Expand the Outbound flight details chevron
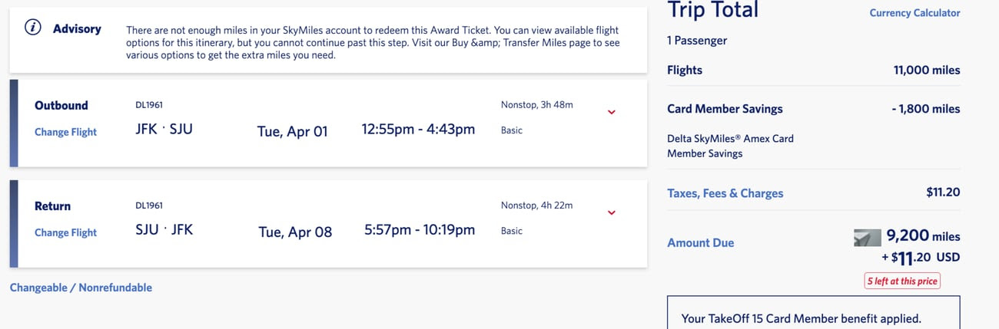Screen dimensions: 999x329 click(x=612, y=112)
